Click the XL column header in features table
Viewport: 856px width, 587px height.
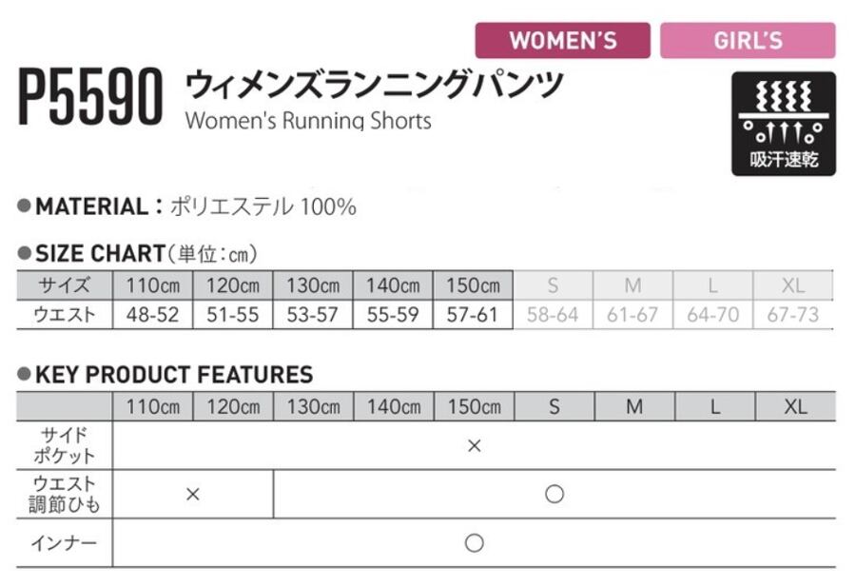(x=795, y=406)
